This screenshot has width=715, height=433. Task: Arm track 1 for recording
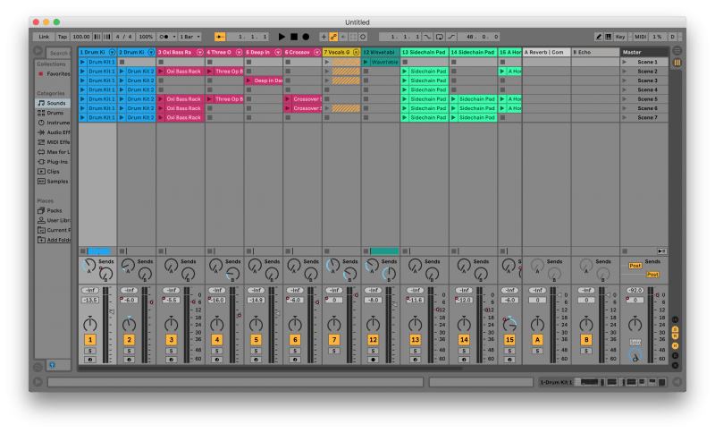pyautogui.click(x=90, y=360)
